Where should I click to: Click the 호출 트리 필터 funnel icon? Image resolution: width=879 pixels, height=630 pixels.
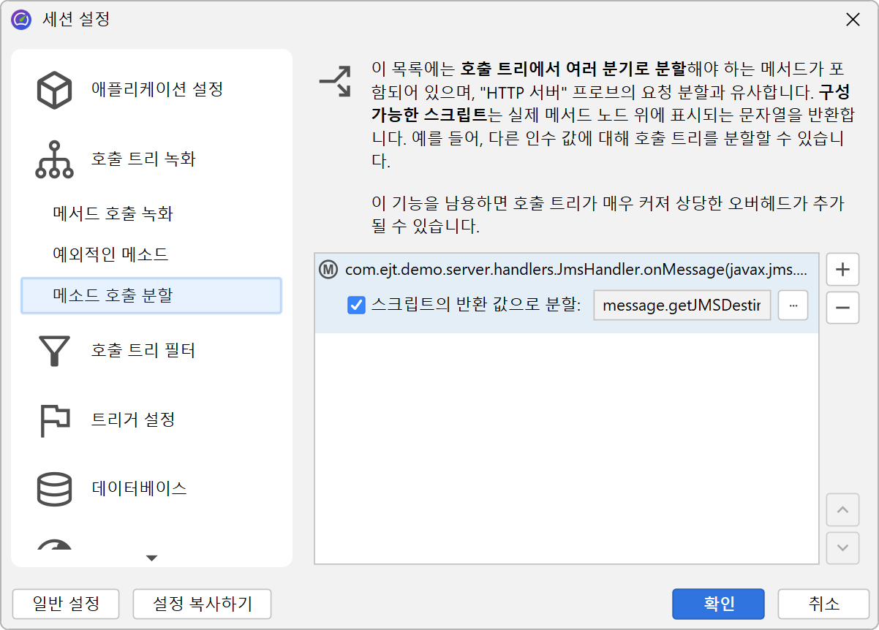tap(54, 351)
